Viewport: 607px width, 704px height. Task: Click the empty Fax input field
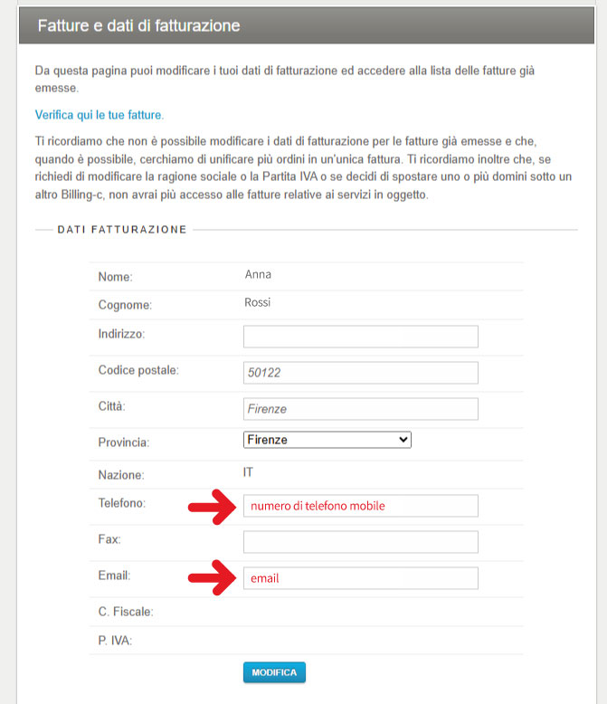coord(360,542)
